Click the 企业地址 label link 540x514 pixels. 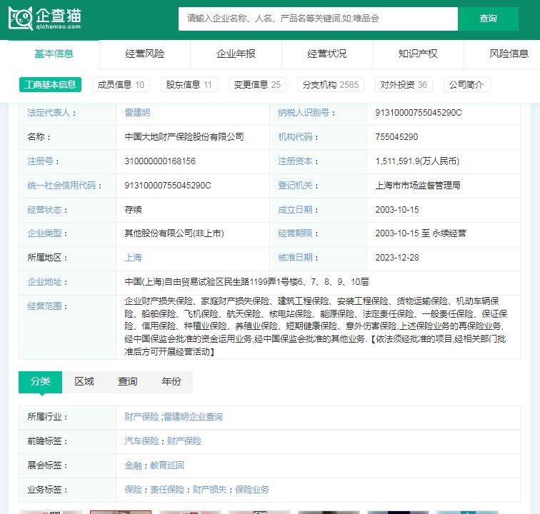(x=44, y=282)
